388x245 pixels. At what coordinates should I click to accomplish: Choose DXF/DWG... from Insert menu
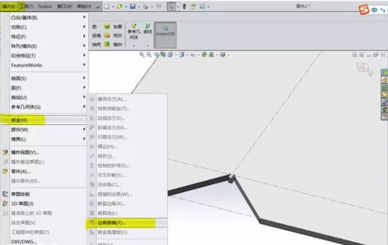(24, 242)
